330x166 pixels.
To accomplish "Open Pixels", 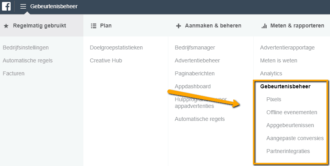I will (x=274, y=99).
